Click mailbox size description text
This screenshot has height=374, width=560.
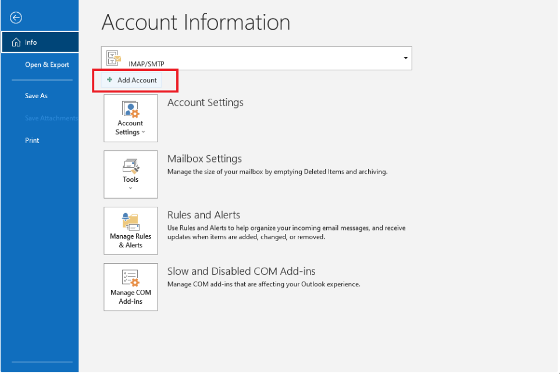[277, 172]
